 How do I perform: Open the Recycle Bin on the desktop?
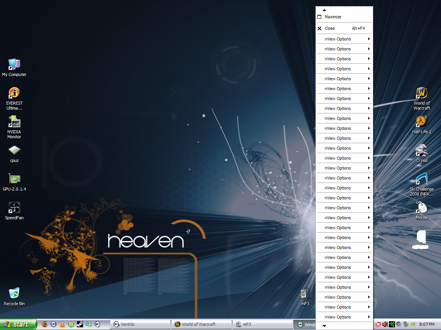pyautogui.click(x=14, y=294)
